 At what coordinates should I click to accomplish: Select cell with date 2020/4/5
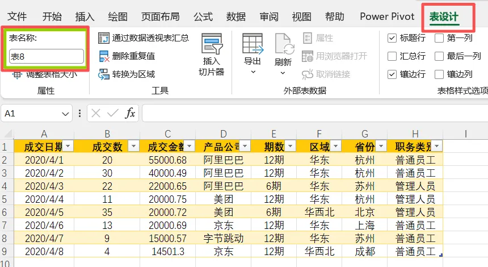tap(44, 212)
